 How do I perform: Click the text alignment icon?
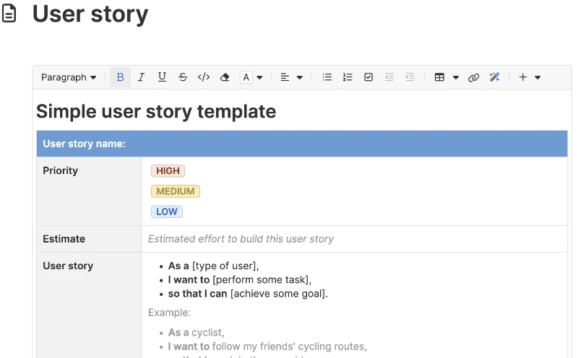[285, 77]
